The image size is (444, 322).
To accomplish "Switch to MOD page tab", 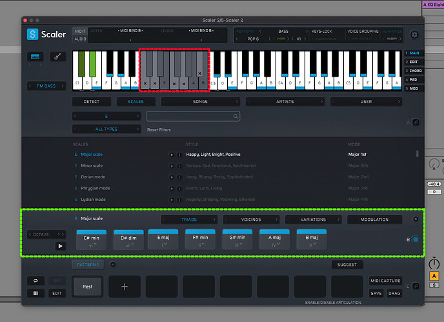I will tap(414, 88).
